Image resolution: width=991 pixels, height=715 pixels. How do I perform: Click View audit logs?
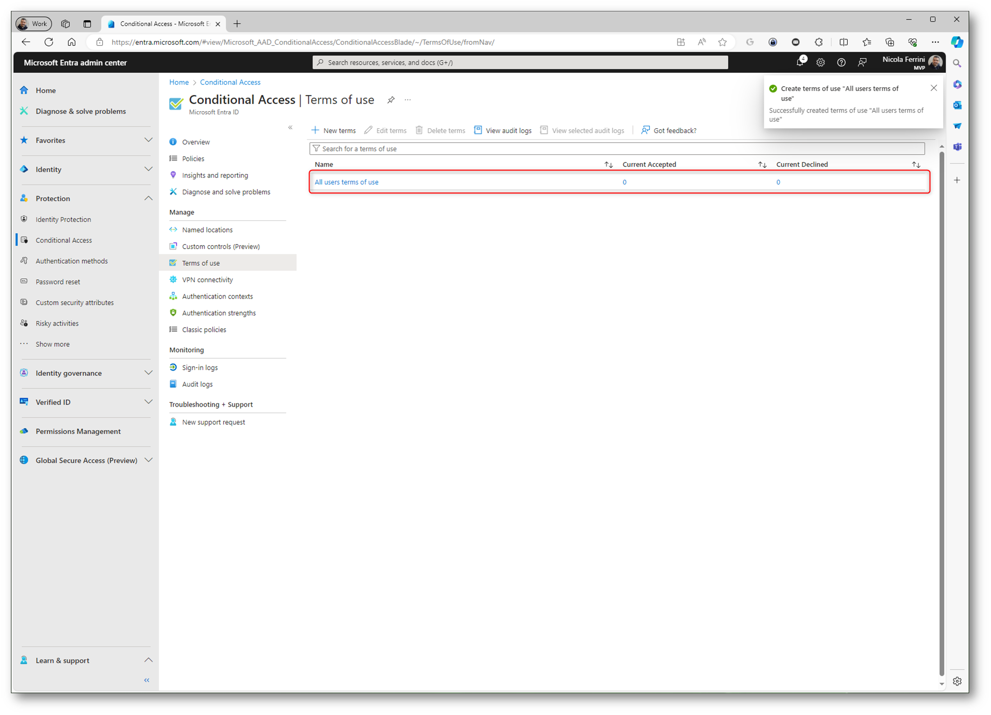[503, 130]
